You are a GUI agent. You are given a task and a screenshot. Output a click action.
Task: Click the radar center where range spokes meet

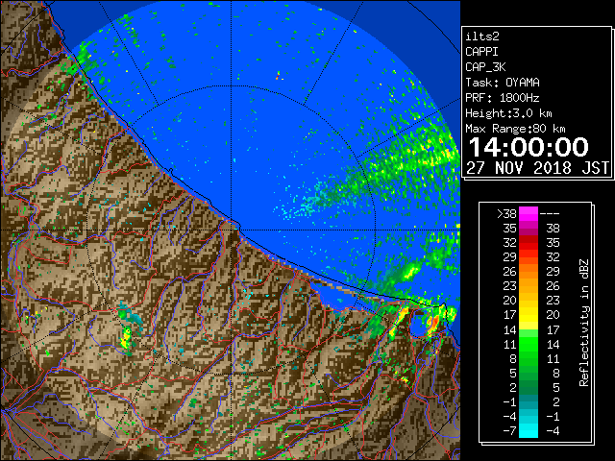(x=232, y=230)
